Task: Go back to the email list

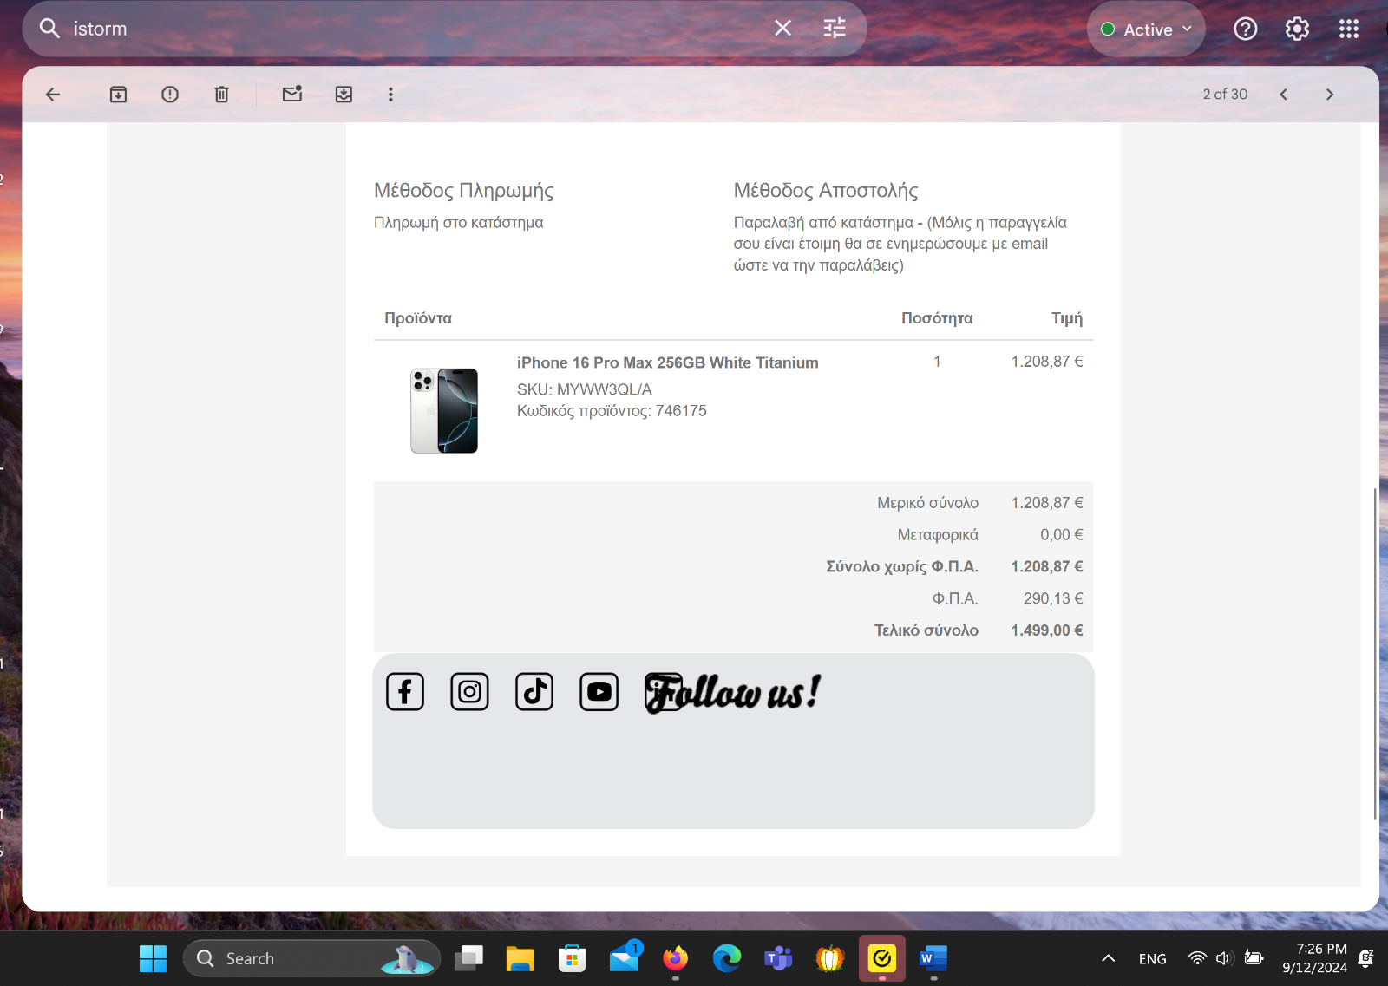Action: 53,95
